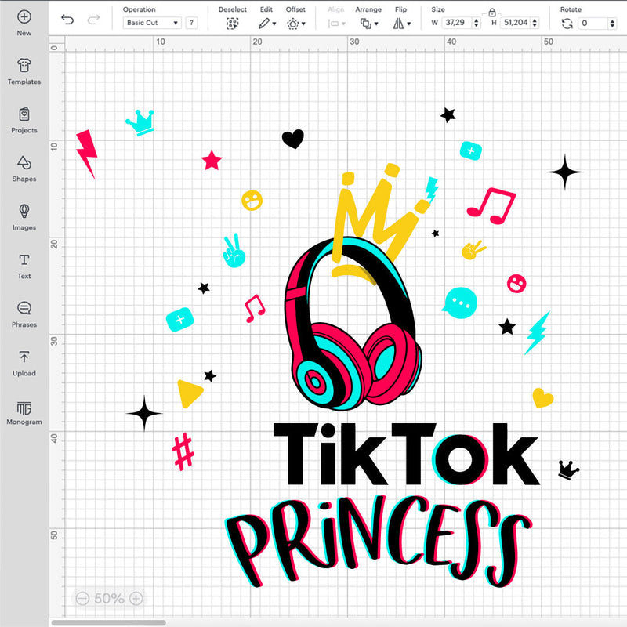Screen dimensions: 627x627
Task: Click the New button in the sidebar
Action: 24,20
